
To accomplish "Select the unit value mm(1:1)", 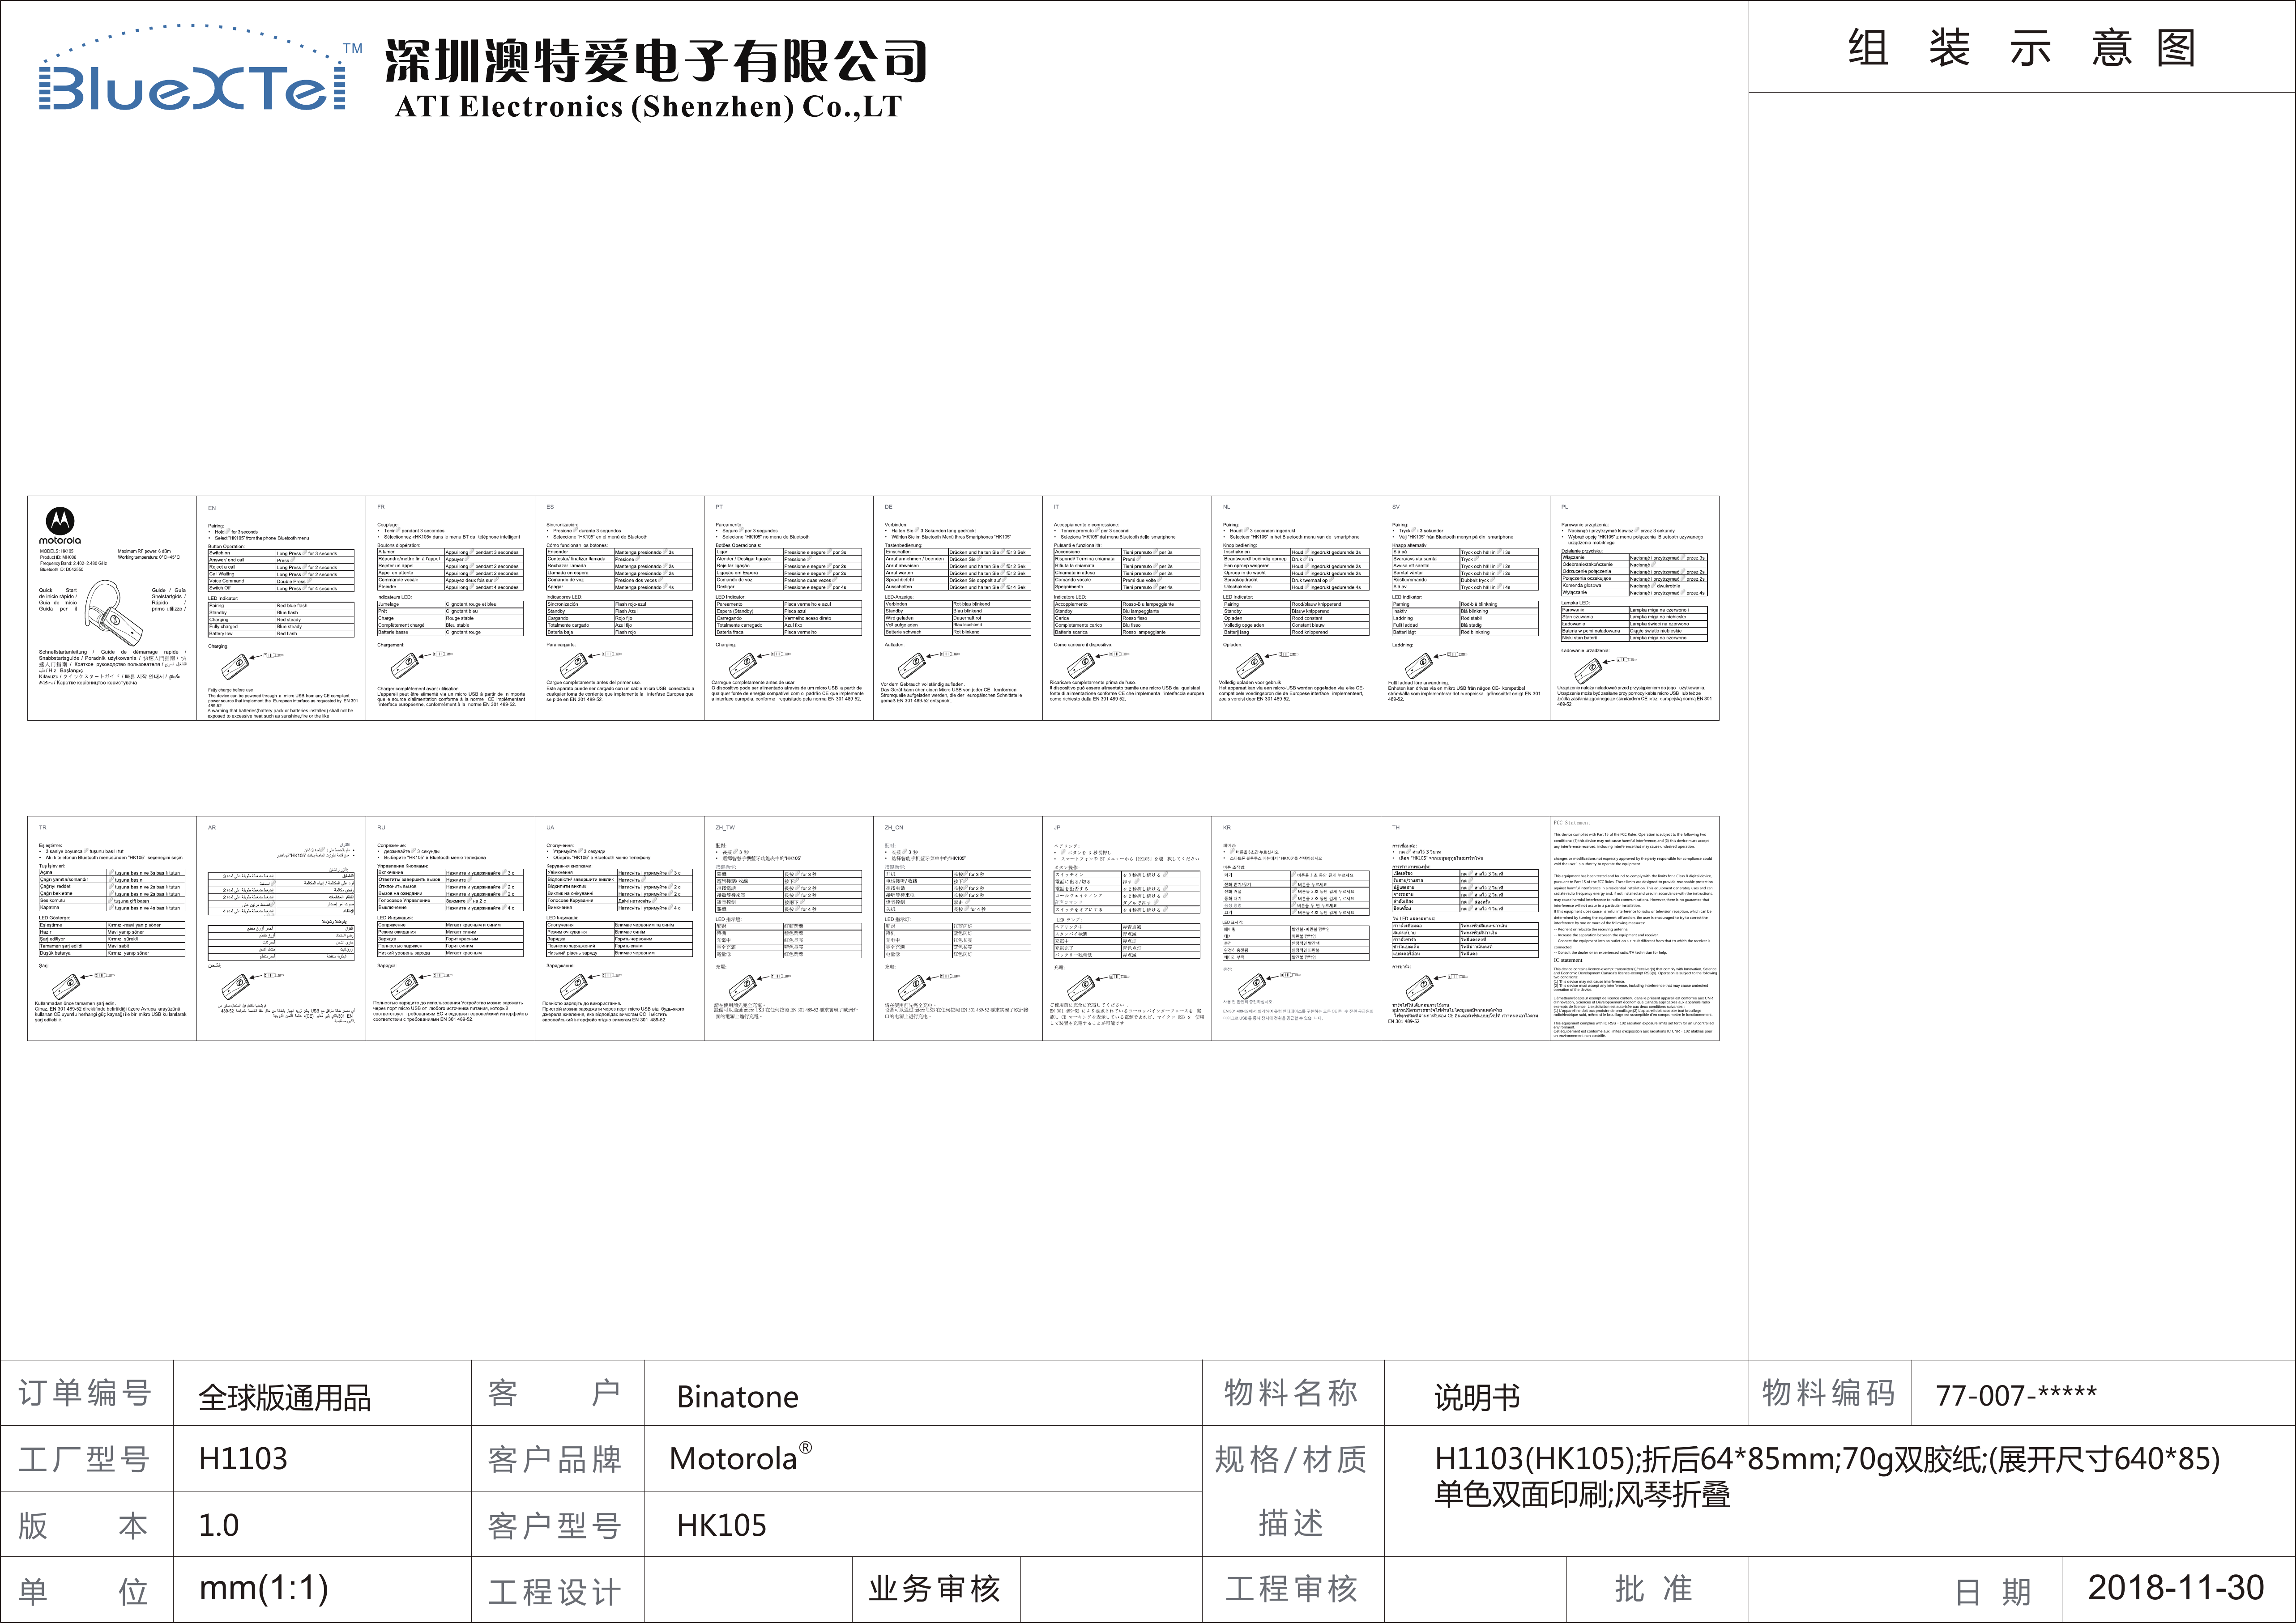I will [x=264, y=1588].
